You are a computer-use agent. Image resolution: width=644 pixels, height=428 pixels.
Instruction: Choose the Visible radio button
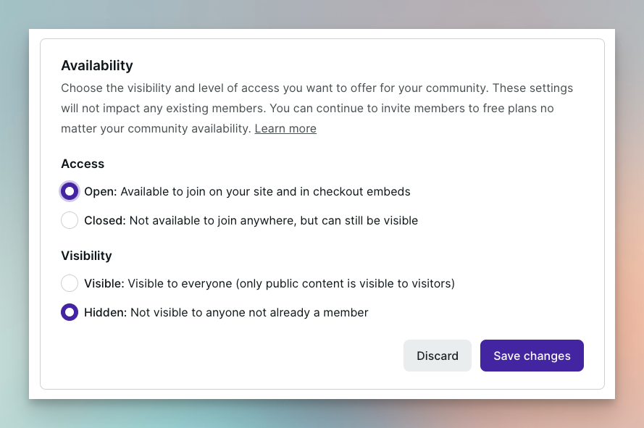70,283
